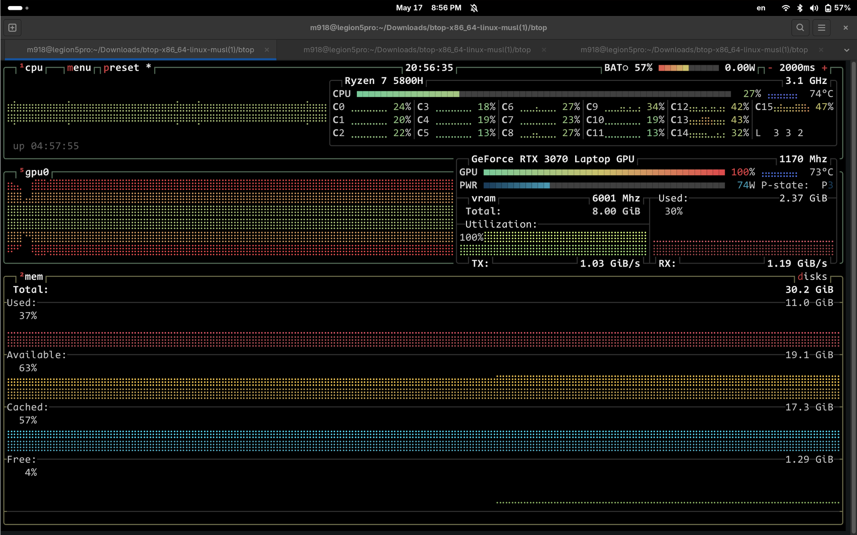Click the Cached 17.3 GiB memory value

[x=809, y=407]
